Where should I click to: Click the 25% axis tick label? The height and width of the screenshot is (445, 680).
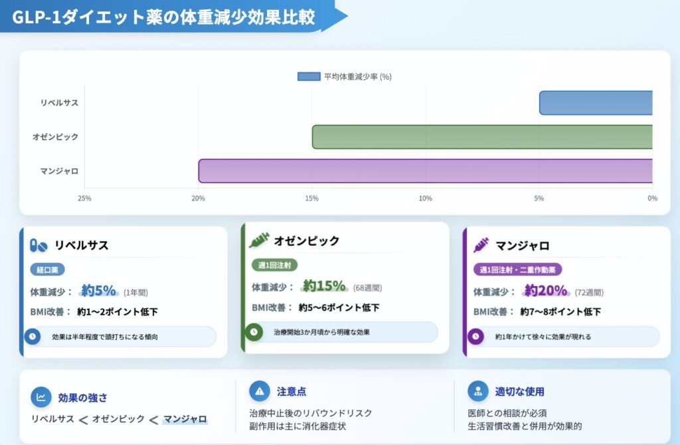pyautogui.click(x=84, y=198)
